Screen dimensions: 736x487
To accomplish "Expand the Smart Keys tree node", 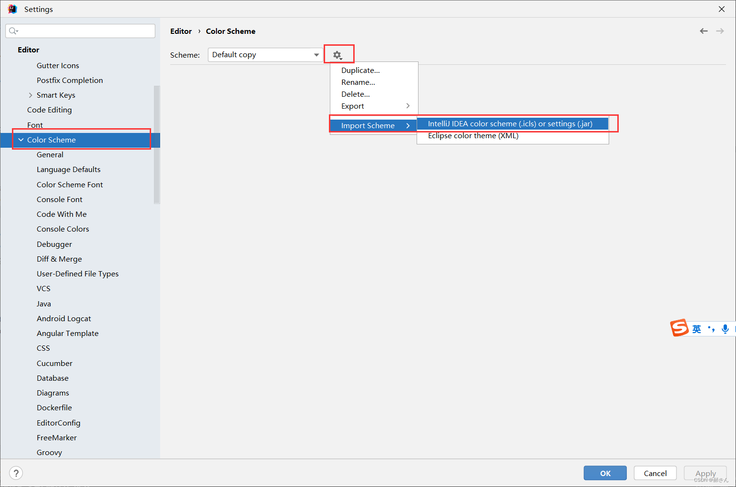I will point(31,95).
